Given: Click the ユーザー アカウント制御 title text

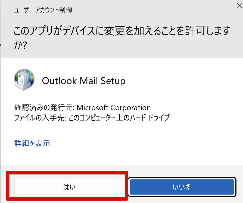Looking at the screenshot, I should tap(43, 11).
